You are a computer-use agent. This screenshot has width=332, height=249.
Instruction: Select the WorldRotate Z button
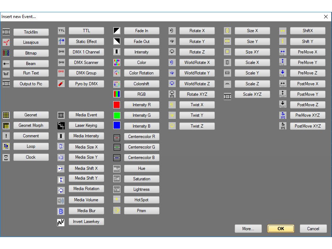197,84
